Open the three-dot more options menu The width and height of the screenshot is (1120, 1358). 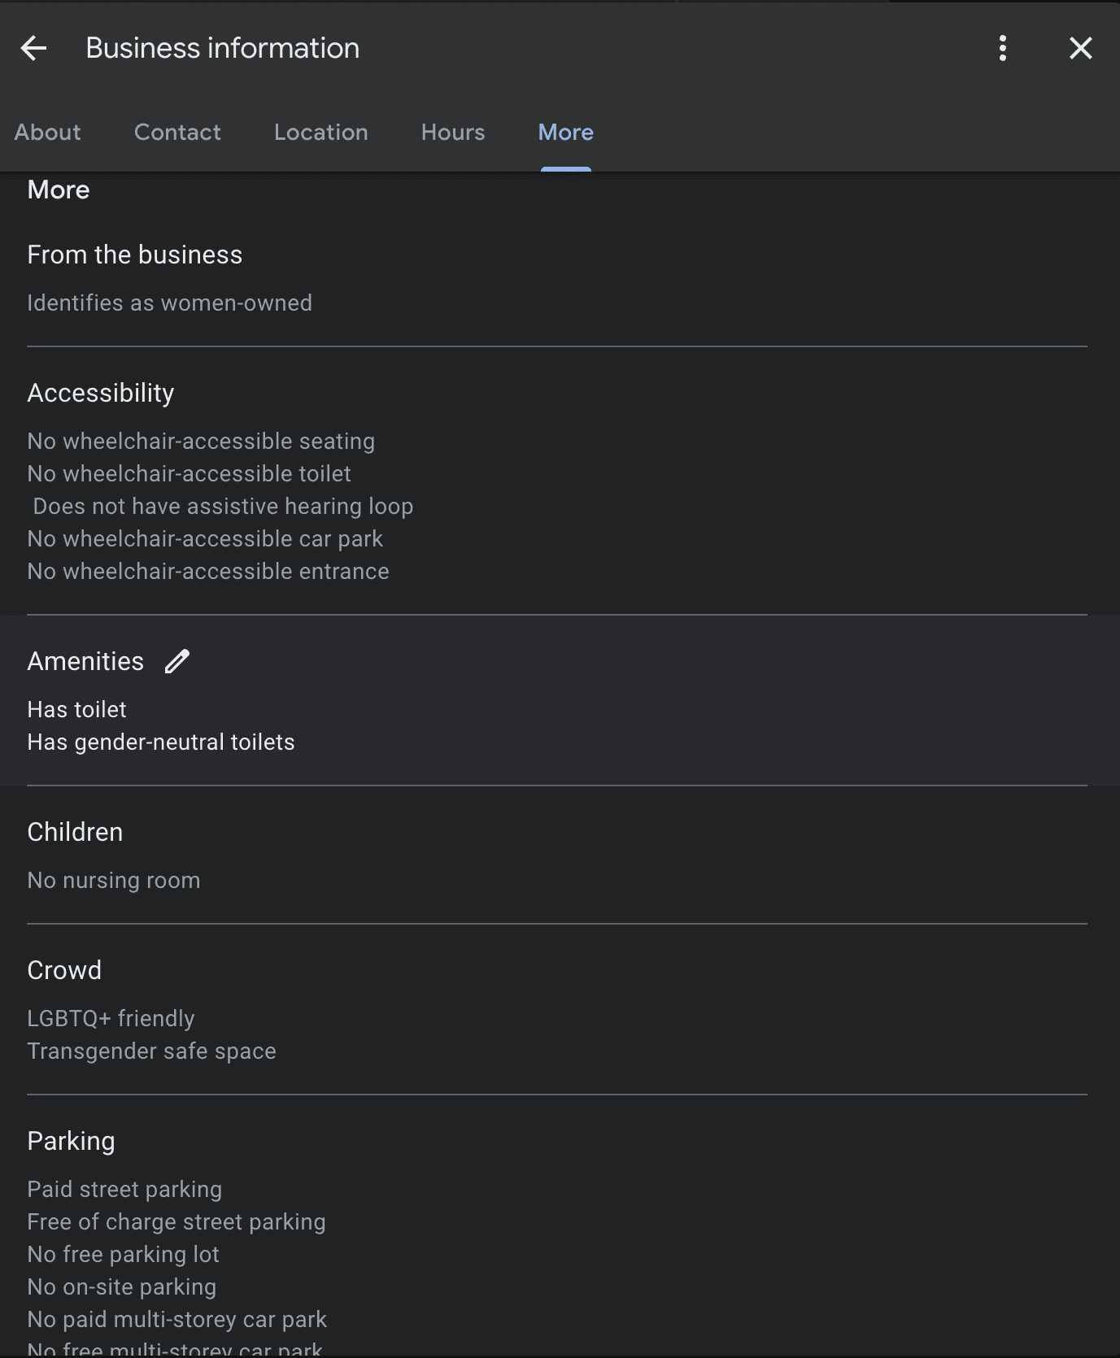pyautogui.click(x=1002, y=48)
